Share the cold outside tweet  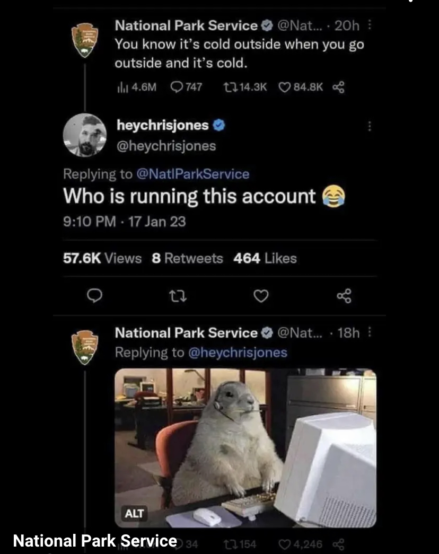(338, 87)
